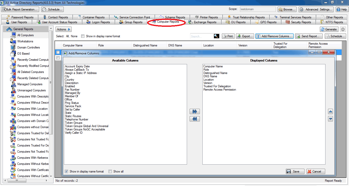The image size is (349, 196).
Task: Click the Computers Without Location icon
Action: point(13,115)
